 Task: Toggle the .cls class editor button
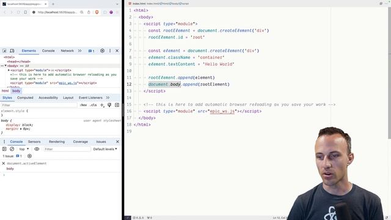93,105
